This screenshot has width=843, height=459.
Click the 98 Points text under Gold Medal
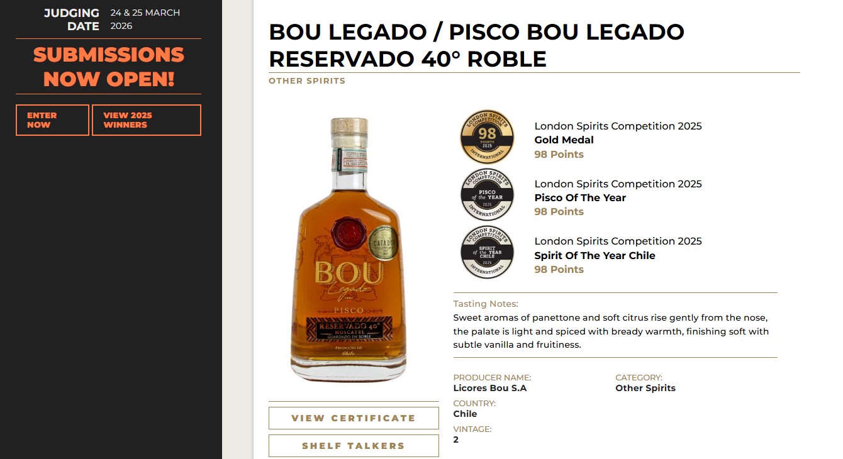[559, 154]
